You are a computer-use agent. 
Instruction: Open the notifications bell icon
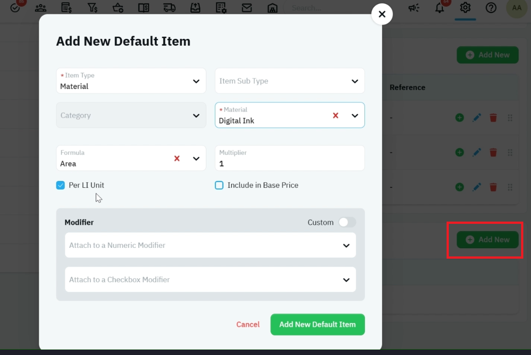[x=440, y=8]
